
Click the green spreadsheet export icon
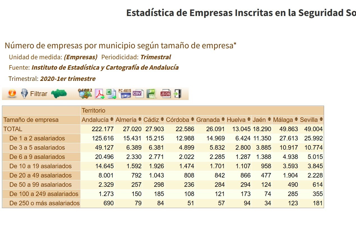[x=152, y=94]
